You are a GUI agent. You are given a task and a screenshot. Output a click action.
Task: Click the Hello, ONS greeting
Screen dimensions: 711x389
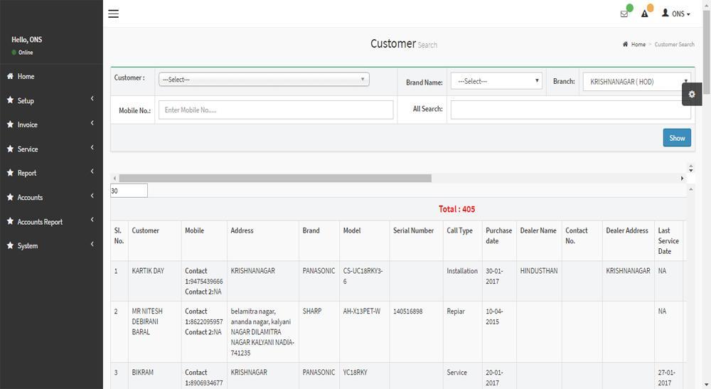tap(27, 39)
